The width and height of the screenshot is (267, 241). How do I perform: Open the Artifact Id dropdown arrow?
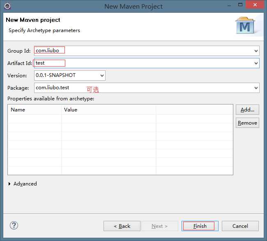coord(256,63)
